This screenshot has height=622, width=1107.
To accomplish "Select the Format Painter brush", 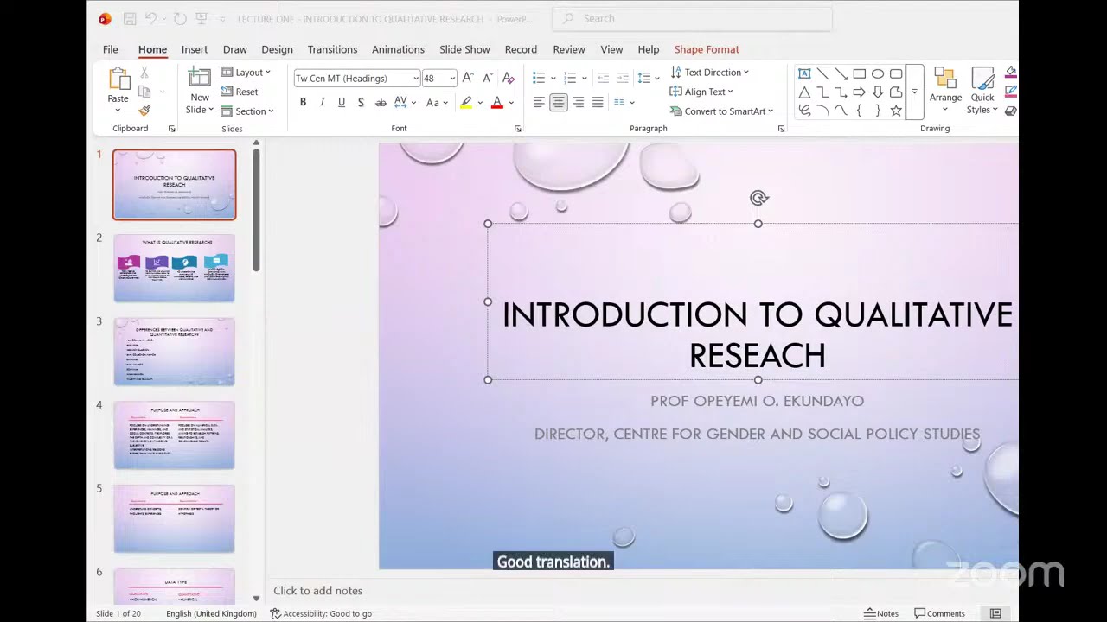I will click(144, 111).
